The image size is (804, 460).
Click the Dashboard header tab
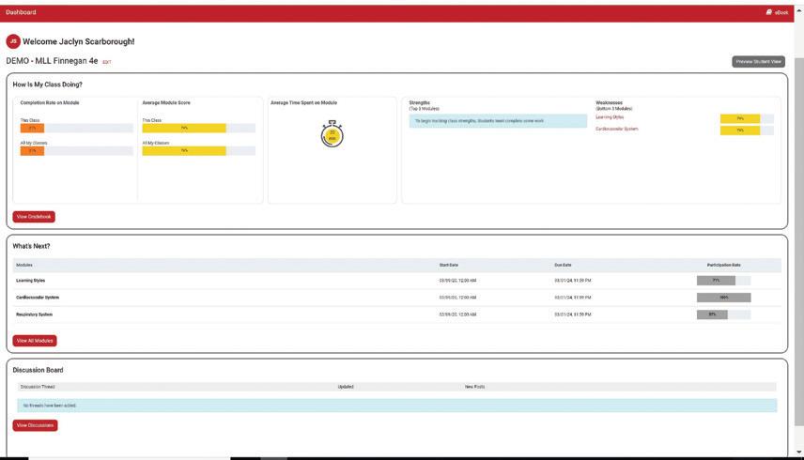click(x=21, y=12)
